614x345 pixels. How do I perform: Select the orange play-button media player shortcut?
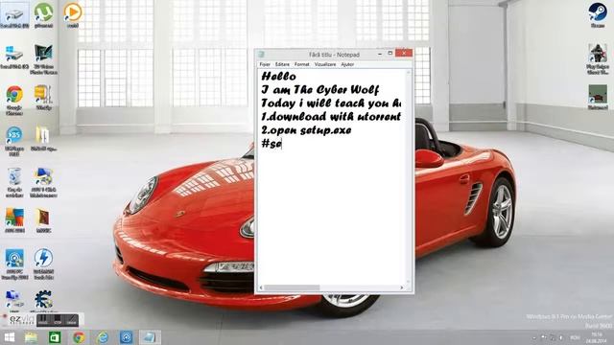[73, 15]
